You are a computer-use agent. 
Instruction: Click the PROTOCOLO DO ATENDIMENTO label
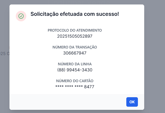click(x=75, y=30)
